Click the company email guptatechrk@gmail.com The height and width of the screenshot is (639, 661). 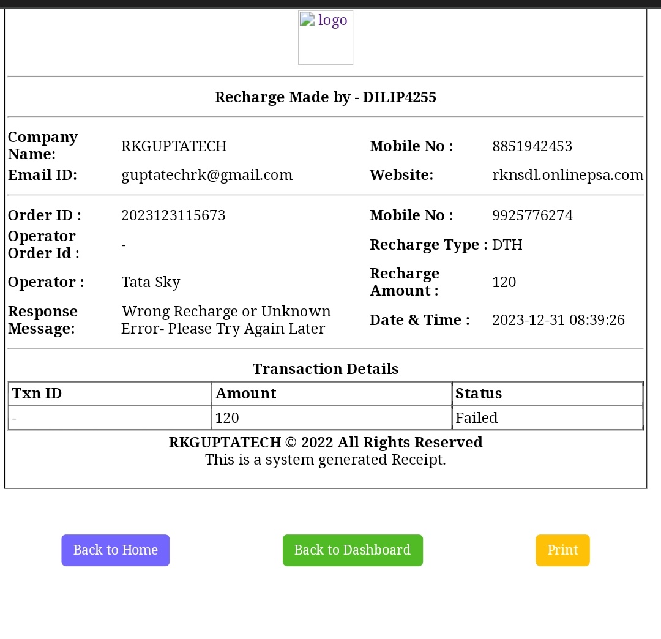207,175
